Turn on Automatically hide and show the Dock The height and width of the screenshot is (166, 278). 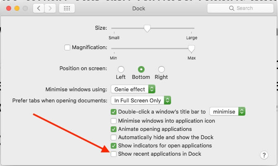(x=114, y=137)
